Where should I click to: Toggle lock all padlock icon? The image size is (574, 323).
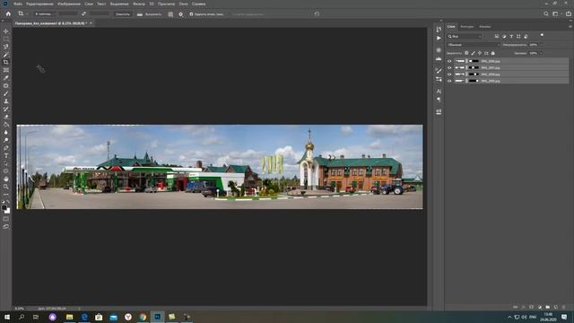click(x=492, y=53)
